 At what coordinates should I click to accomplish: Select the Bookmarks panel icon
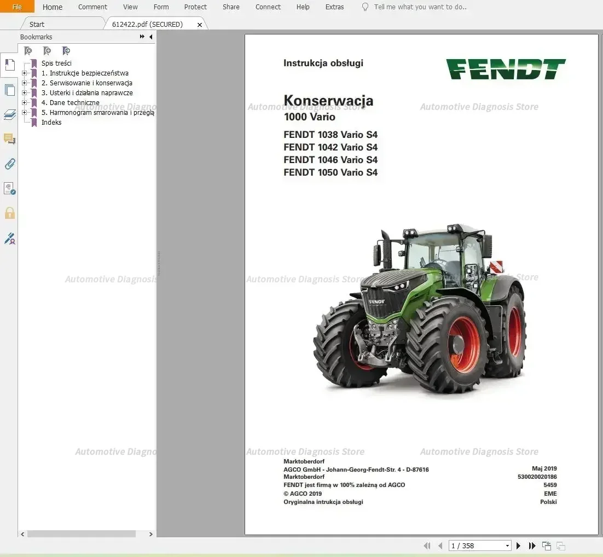(9, 65)
